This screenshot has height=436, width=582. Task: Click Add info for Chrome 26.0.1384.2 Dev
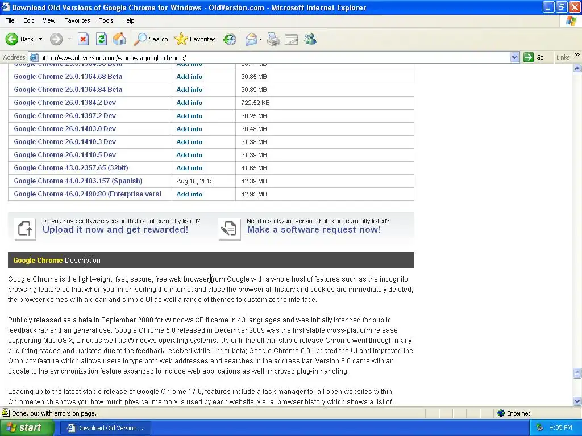click(x=189, y=103)
